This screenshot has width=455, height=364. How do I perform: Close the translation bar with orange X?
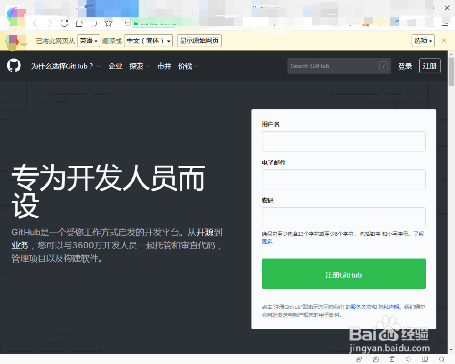click(444, 40)
